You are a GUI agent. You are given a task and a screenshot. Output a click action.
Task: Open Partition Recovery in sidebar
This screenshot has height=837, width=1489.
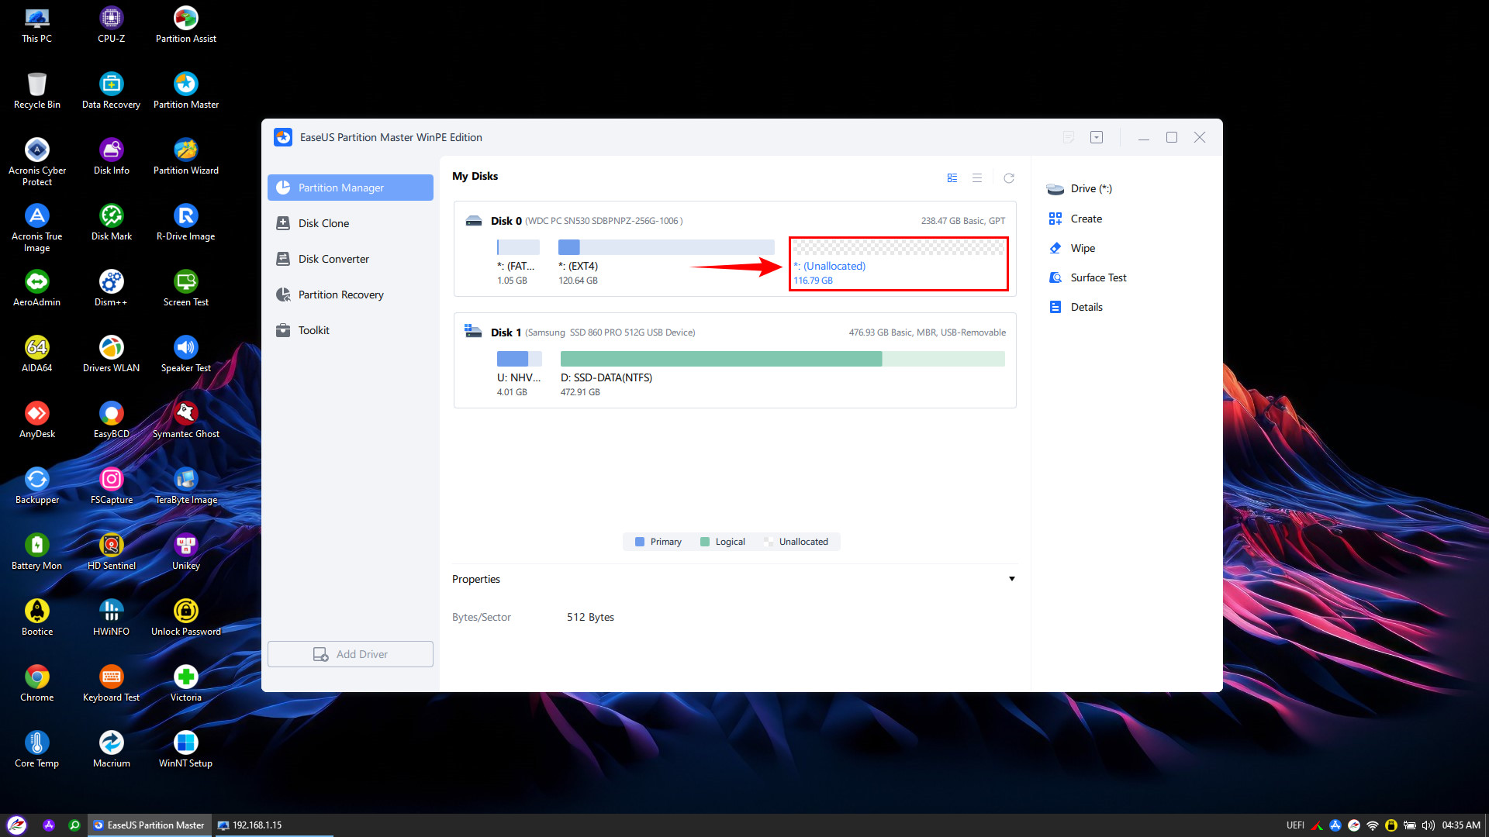point(340,294)
